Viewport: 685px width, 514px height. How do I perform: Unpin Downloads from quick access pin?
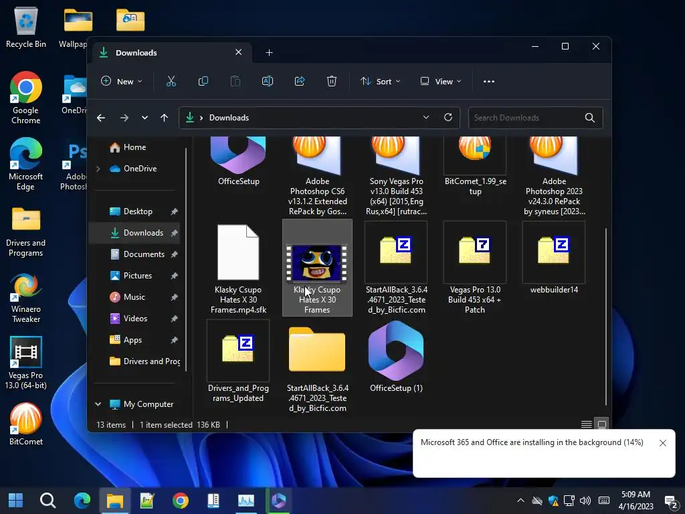[x=175, y=233]
